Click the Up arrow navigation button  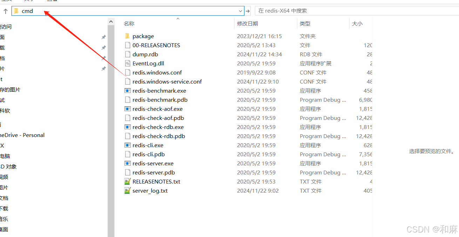[6, 11]
